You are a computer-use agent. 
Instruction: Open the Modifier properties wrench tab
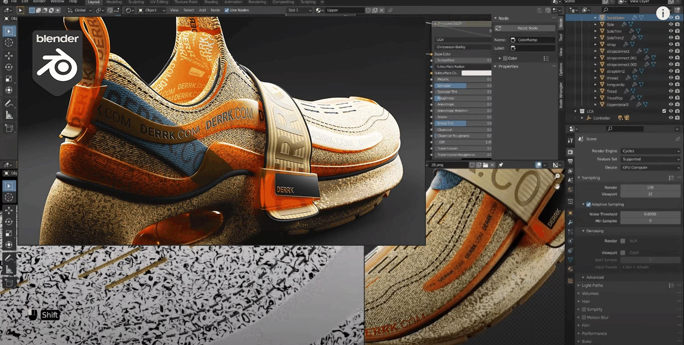tap(570, 222)
